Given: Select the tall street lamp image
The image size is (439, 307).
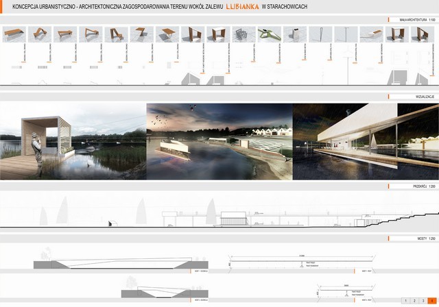Looking at the screenshot, I should [x=346, y=34].
